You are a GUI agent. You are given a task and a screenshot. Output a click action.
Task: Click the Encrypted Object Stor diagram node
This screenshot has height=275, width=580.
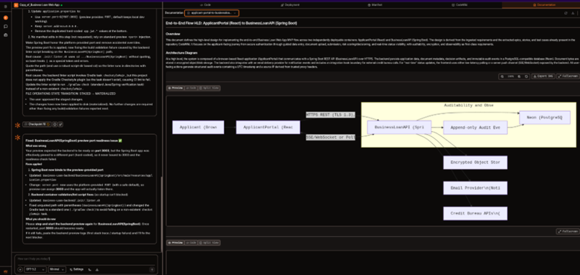[x=475, y=162]
